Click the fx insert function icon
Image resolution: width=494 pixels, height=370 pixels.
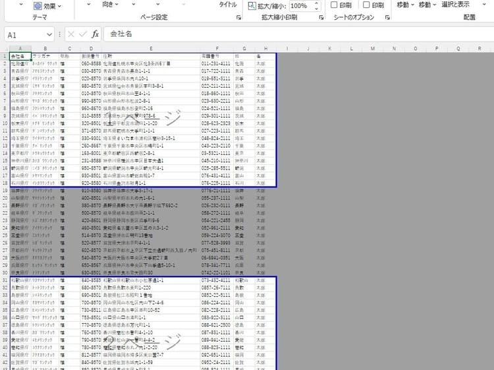tap(95, 34)
